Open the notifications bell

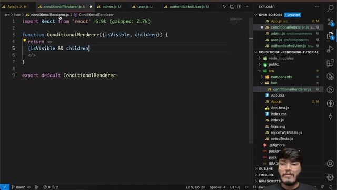click(x=331, y=187)
